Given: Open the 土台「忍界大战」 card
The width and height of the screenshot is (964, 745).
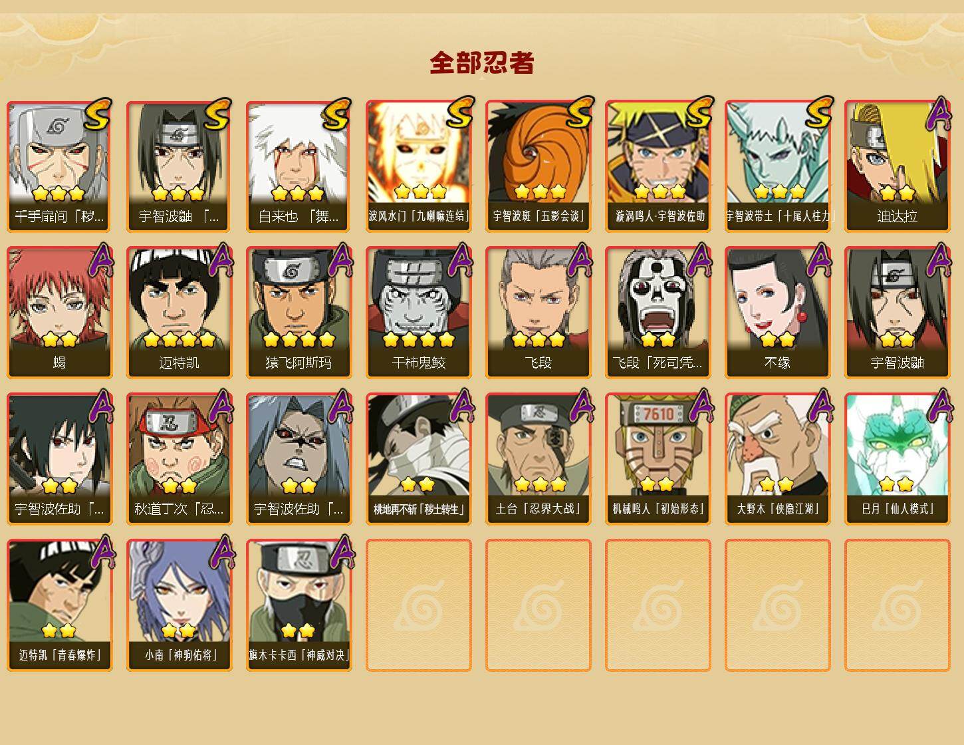Looking at the screenshot, I should (x=538, y=459).
